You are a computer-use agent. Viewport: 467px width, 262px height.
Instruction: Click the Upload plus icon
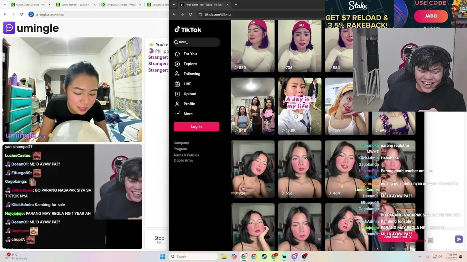click(177, 94)
